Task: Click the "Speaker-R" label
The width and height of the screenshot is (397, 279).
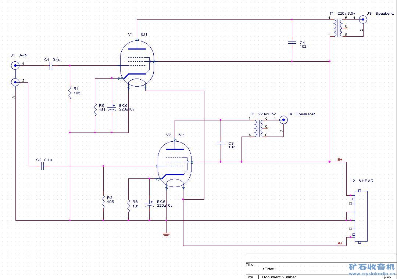Action: 305,114
